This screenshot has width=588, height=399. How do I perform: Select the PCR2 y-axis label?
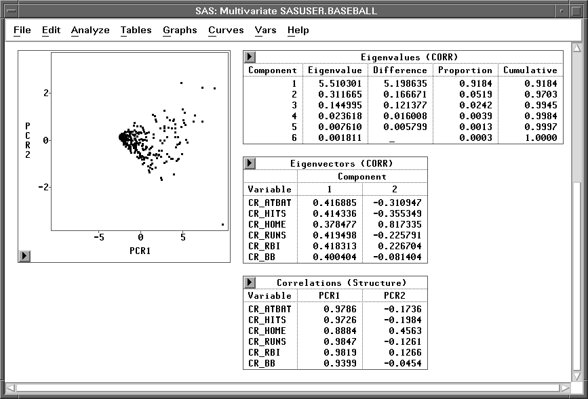pyautogui.click(x=28, y=140)
